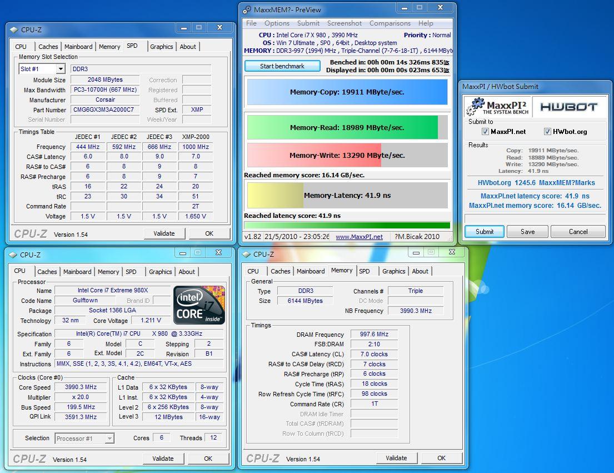Click the MaxxPI² system bench logo
Image resolution: width=614 pixels, height=473 pixels.
tap(498, 107)
